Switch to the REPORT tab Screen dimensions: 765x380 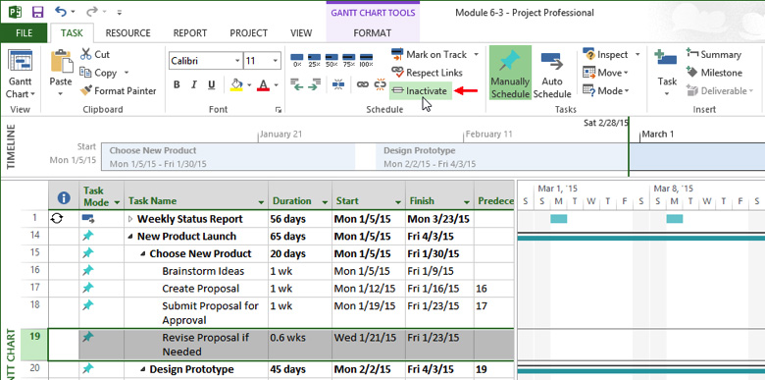click(190, 33)
